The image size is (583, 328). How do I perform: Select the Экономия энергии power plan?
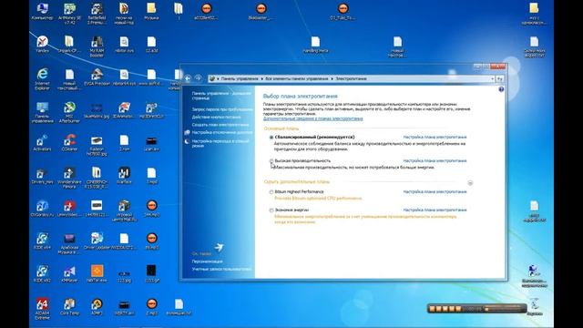271,210
